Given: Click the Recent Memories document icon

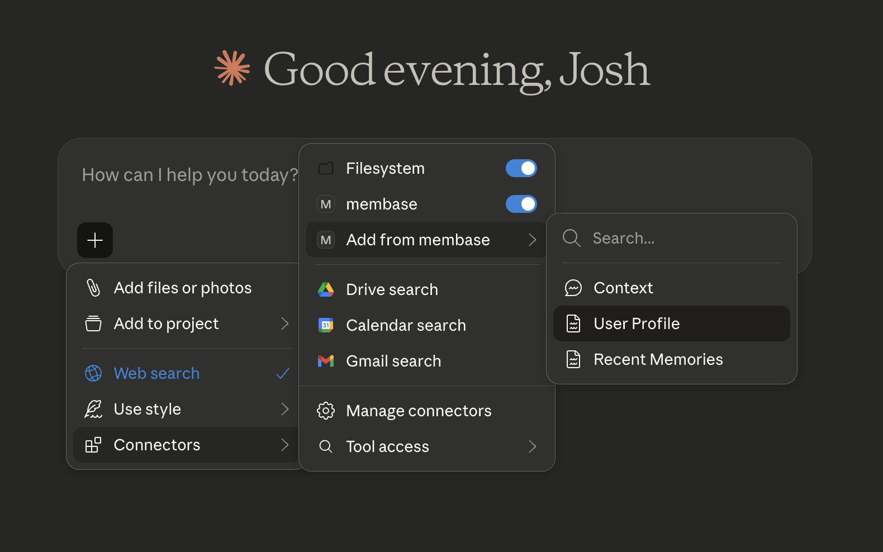Looking at the screenshot, I should [x=573, y=359].
